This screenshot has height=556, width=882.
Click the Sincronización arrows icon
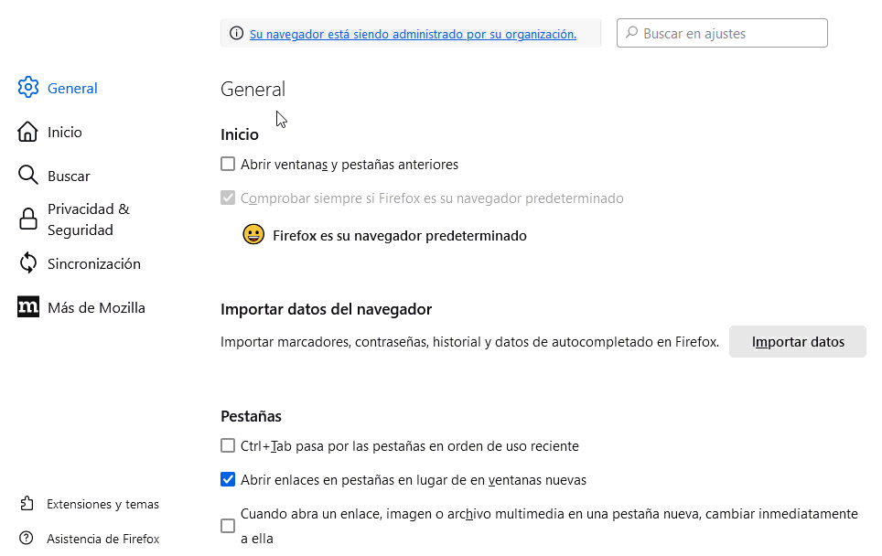tap(28, 263)
